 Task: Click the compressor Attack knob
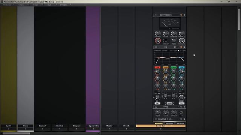[166, 33]
